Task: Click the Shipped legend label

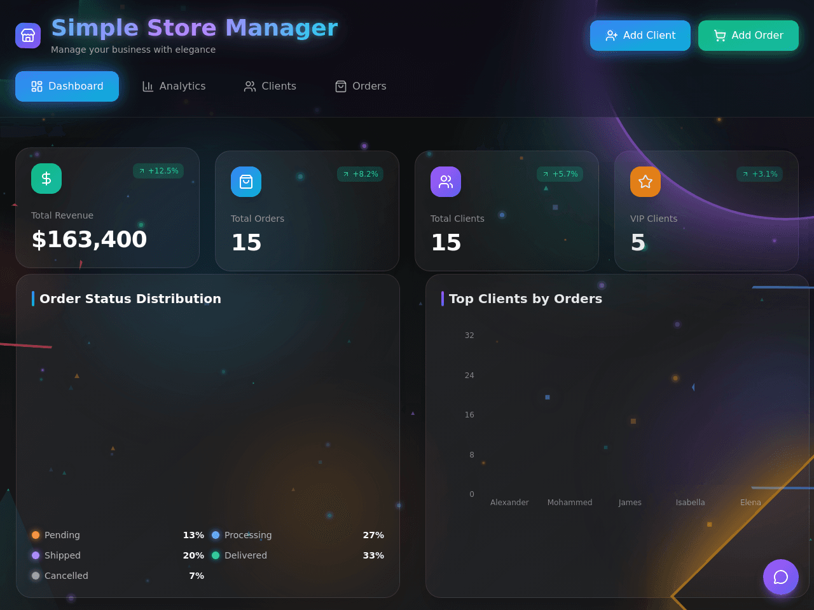Action: tap(62, 555)
